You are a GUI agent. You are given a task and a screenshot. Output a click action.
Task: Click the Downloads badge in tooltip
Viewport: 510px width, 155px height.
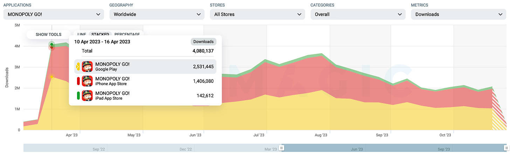pyautogui.click(x=204, y=41)
